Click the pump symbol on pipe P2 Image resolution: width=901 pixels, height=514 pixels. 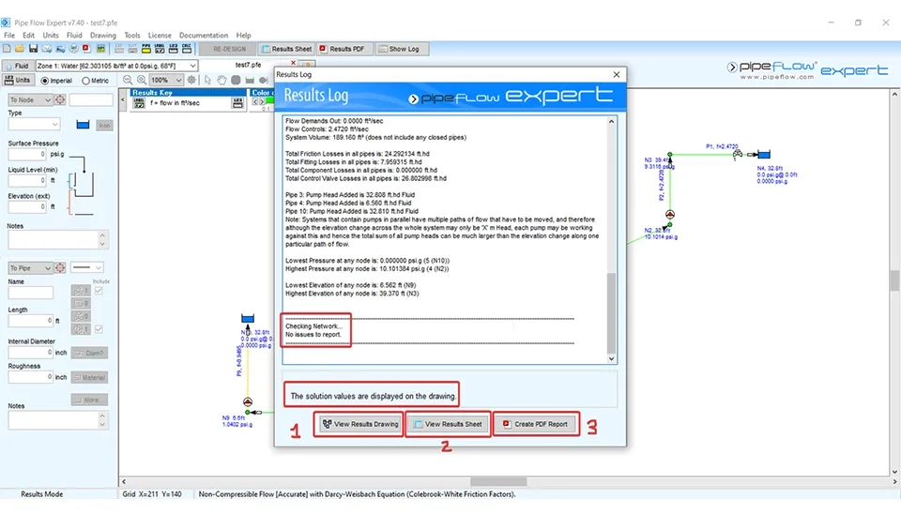point(669,214)
